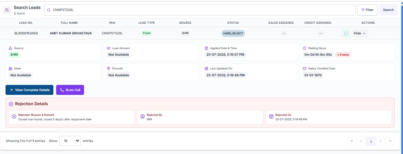Click the Rejected By user icon
403x154 pixels.
tap(143, 117)
